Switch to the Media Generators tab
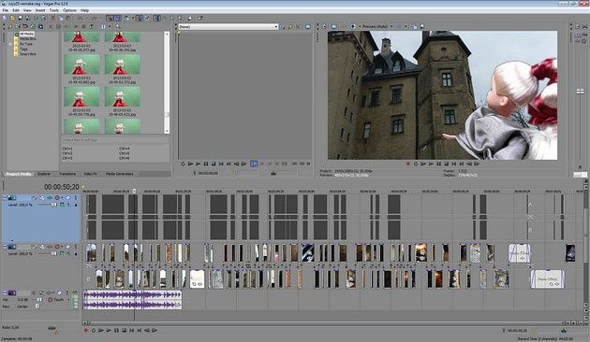590x342 pixels. (119, 174)
